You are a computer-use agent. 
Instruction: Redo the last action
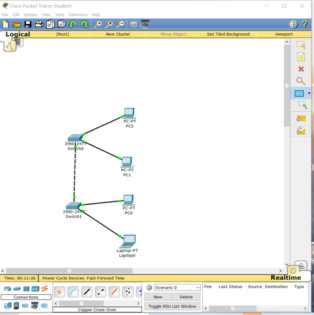coord(84,24)
